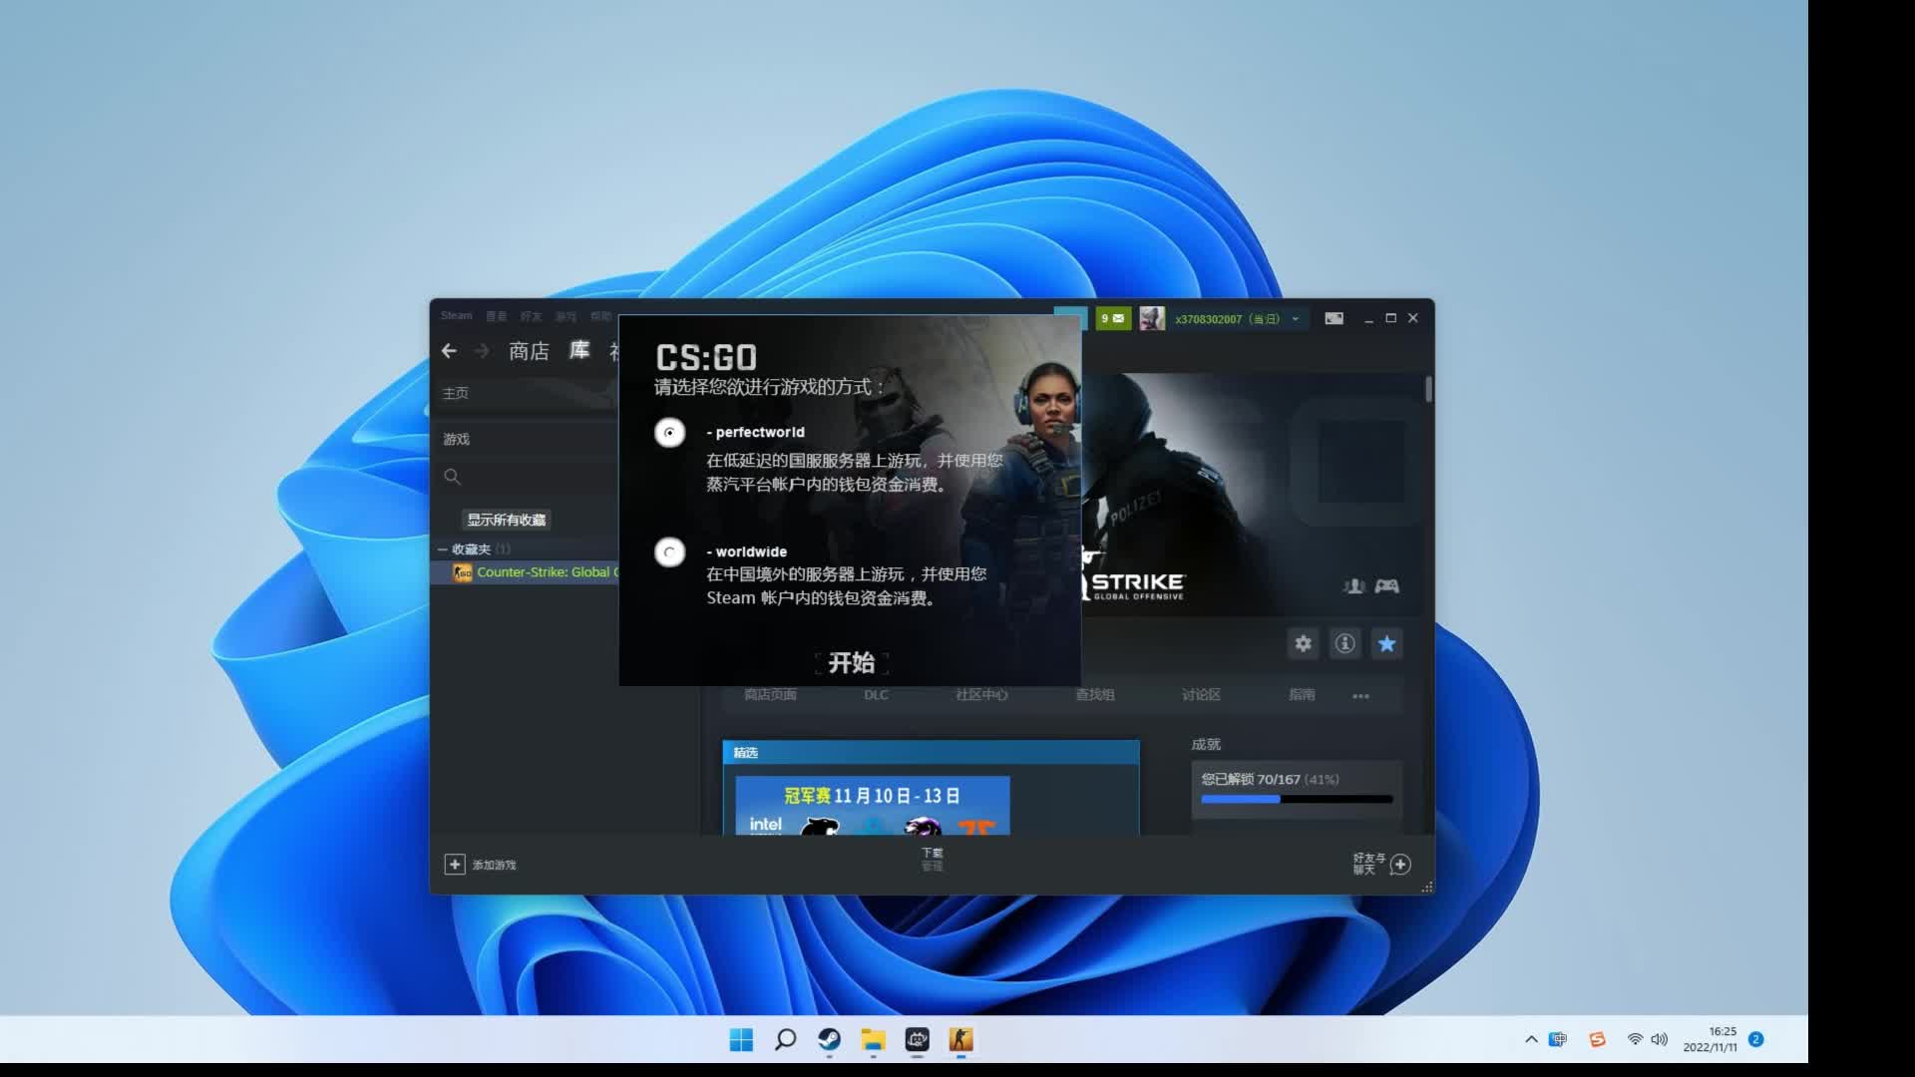Click 显示所有收藏 button
The height and width of the screenshot is (1077, 1915).
pyautogui.click(x=507, y=520)
